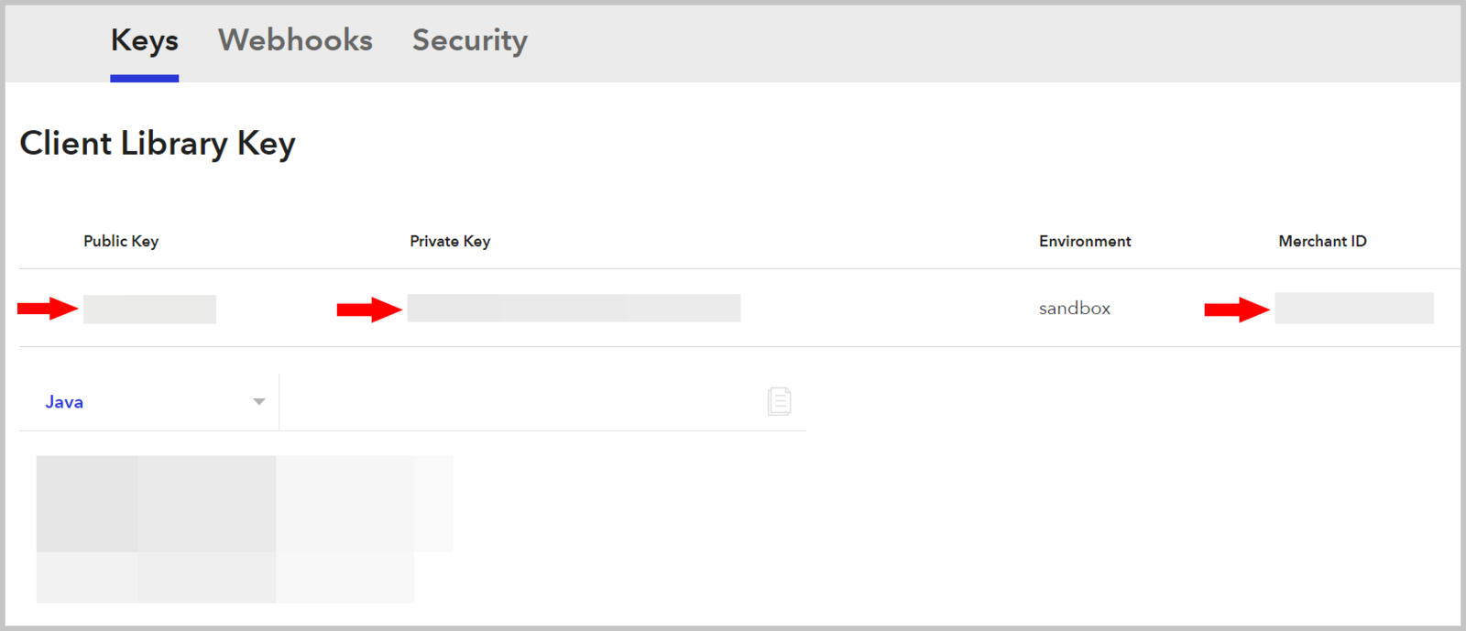Viewport: 1466px width, 631px height.
Task: Select the Keys tab
Action: coord(145,40)
